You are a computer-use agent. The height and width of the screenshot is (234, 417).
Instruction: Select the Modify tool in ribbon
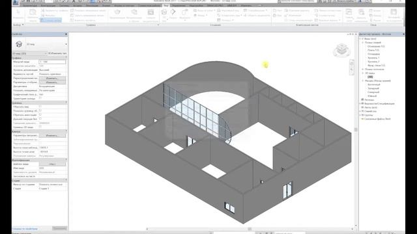[x=18, y=15]
